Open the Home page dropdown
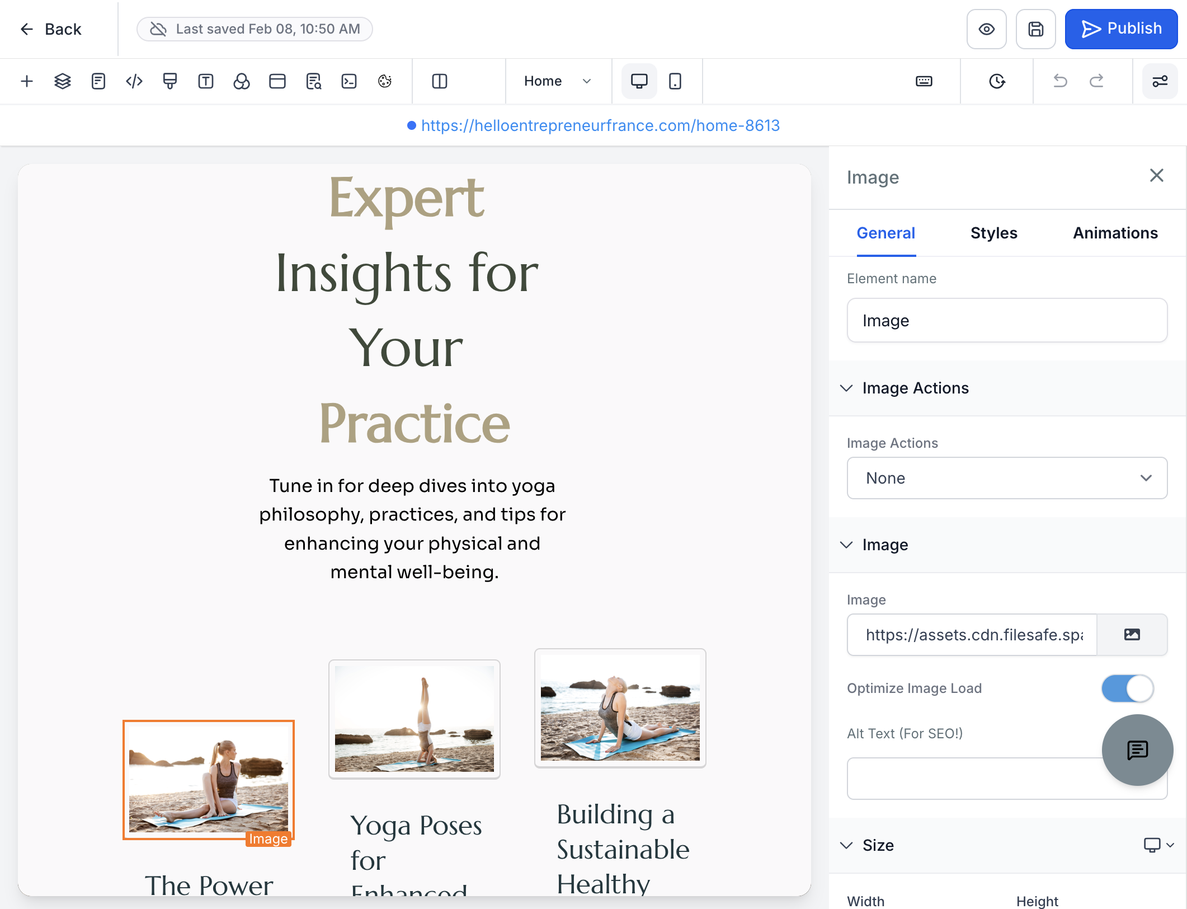This screenshot has height=909, width=1187. click(x=558, y=81)
